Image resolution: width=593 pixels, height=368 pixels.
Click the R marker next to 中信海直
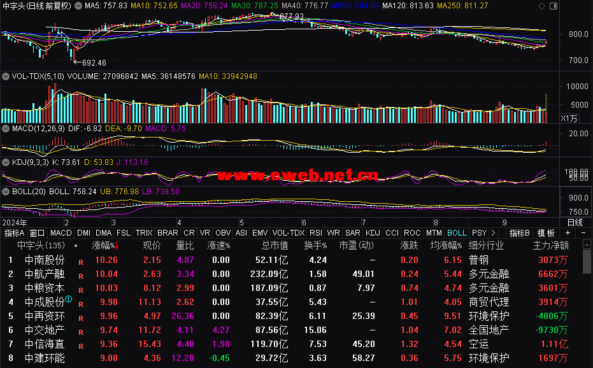pos(81,346)
